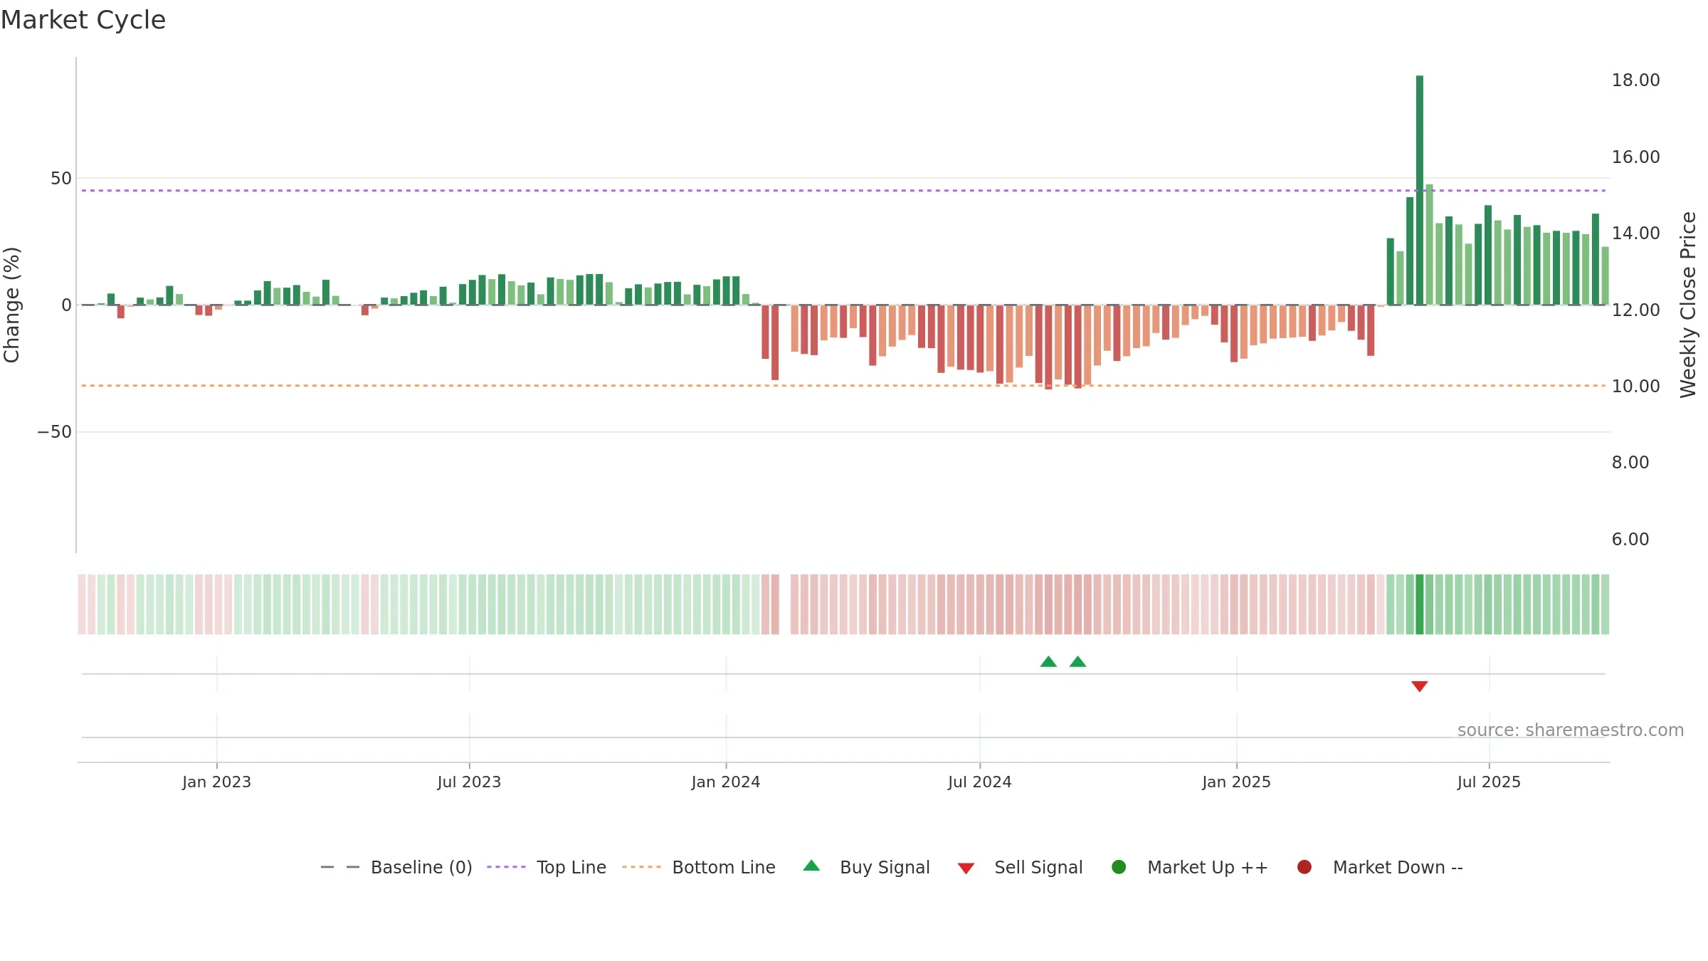
Task: Click the Jul 2024 axis label
Action: pos(980,782)
